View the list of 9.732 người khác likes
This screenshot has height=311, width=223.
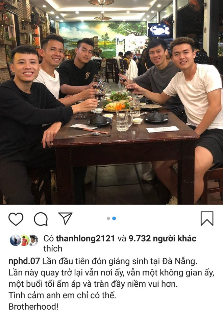pyautogui.click(x=162, y=238)
